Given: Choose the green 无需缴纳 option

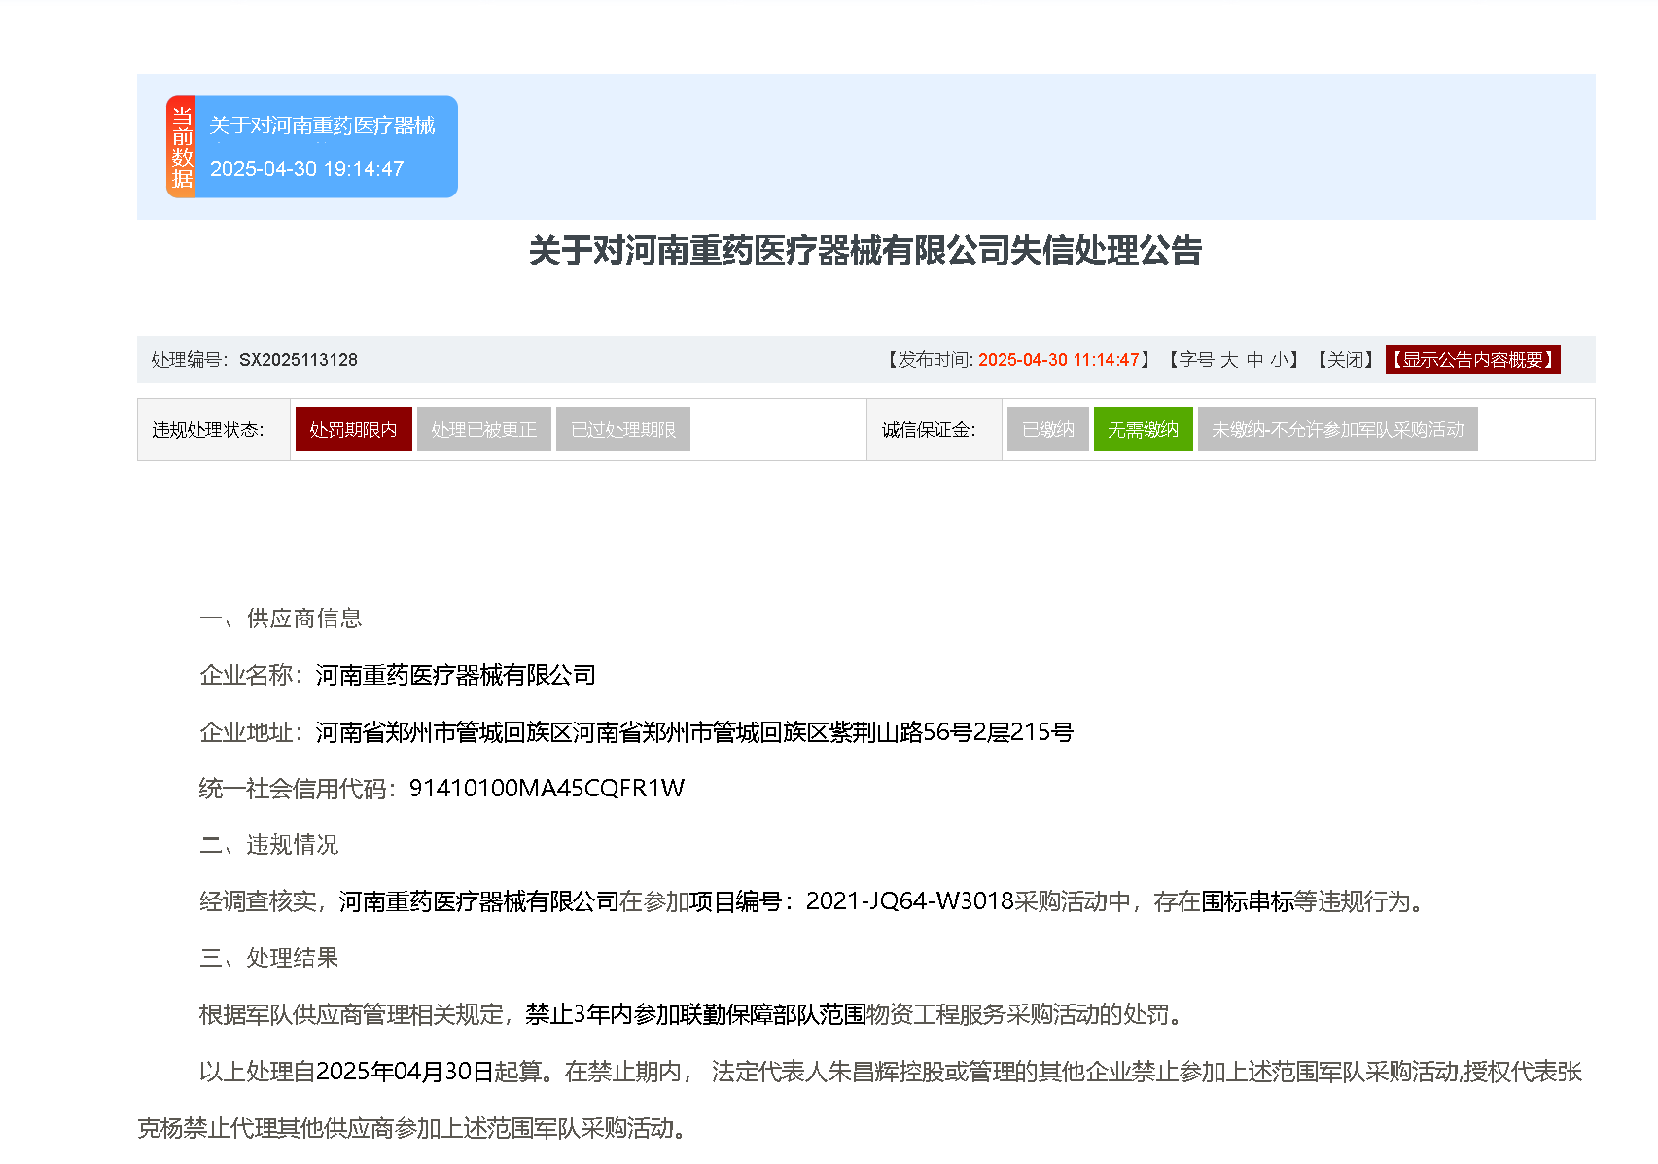Looking at the screenshot, I should 1143,430.
